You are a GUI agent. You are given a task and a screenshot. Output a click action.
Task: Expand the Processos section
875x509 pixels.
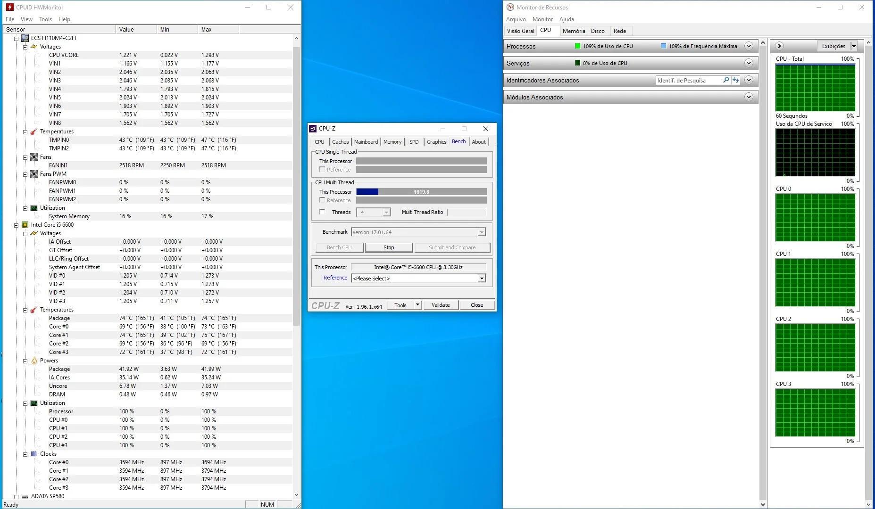(749, 46)
